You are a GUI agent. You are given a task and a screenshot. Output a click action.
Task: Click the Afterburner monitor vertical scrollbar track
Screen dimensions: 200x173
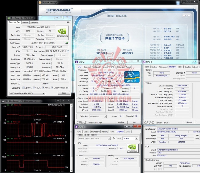coord(71,138)
